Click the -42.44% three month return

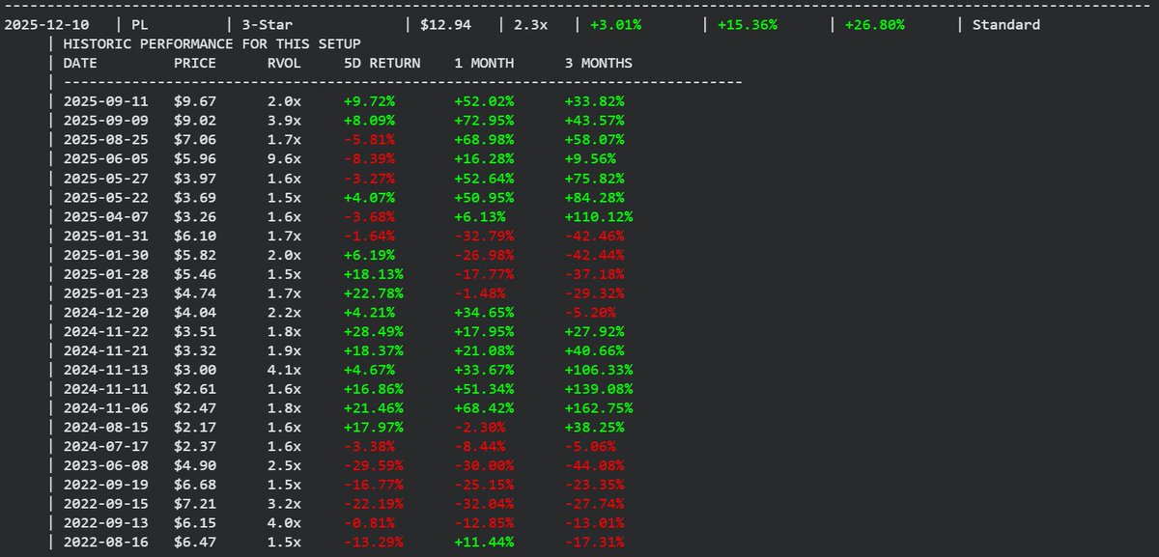click(x=595, y=255)
